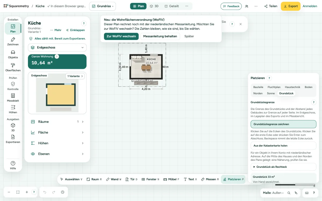Pick the Tür tool

point(131,179)
